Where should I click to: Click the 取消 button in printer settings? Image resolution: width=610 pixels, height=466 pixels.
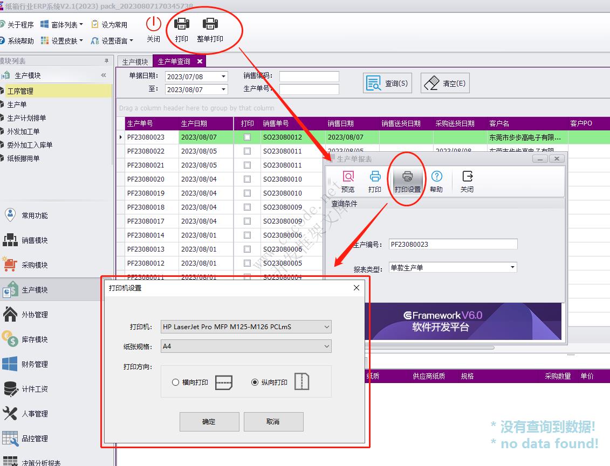tap(273, 422)
